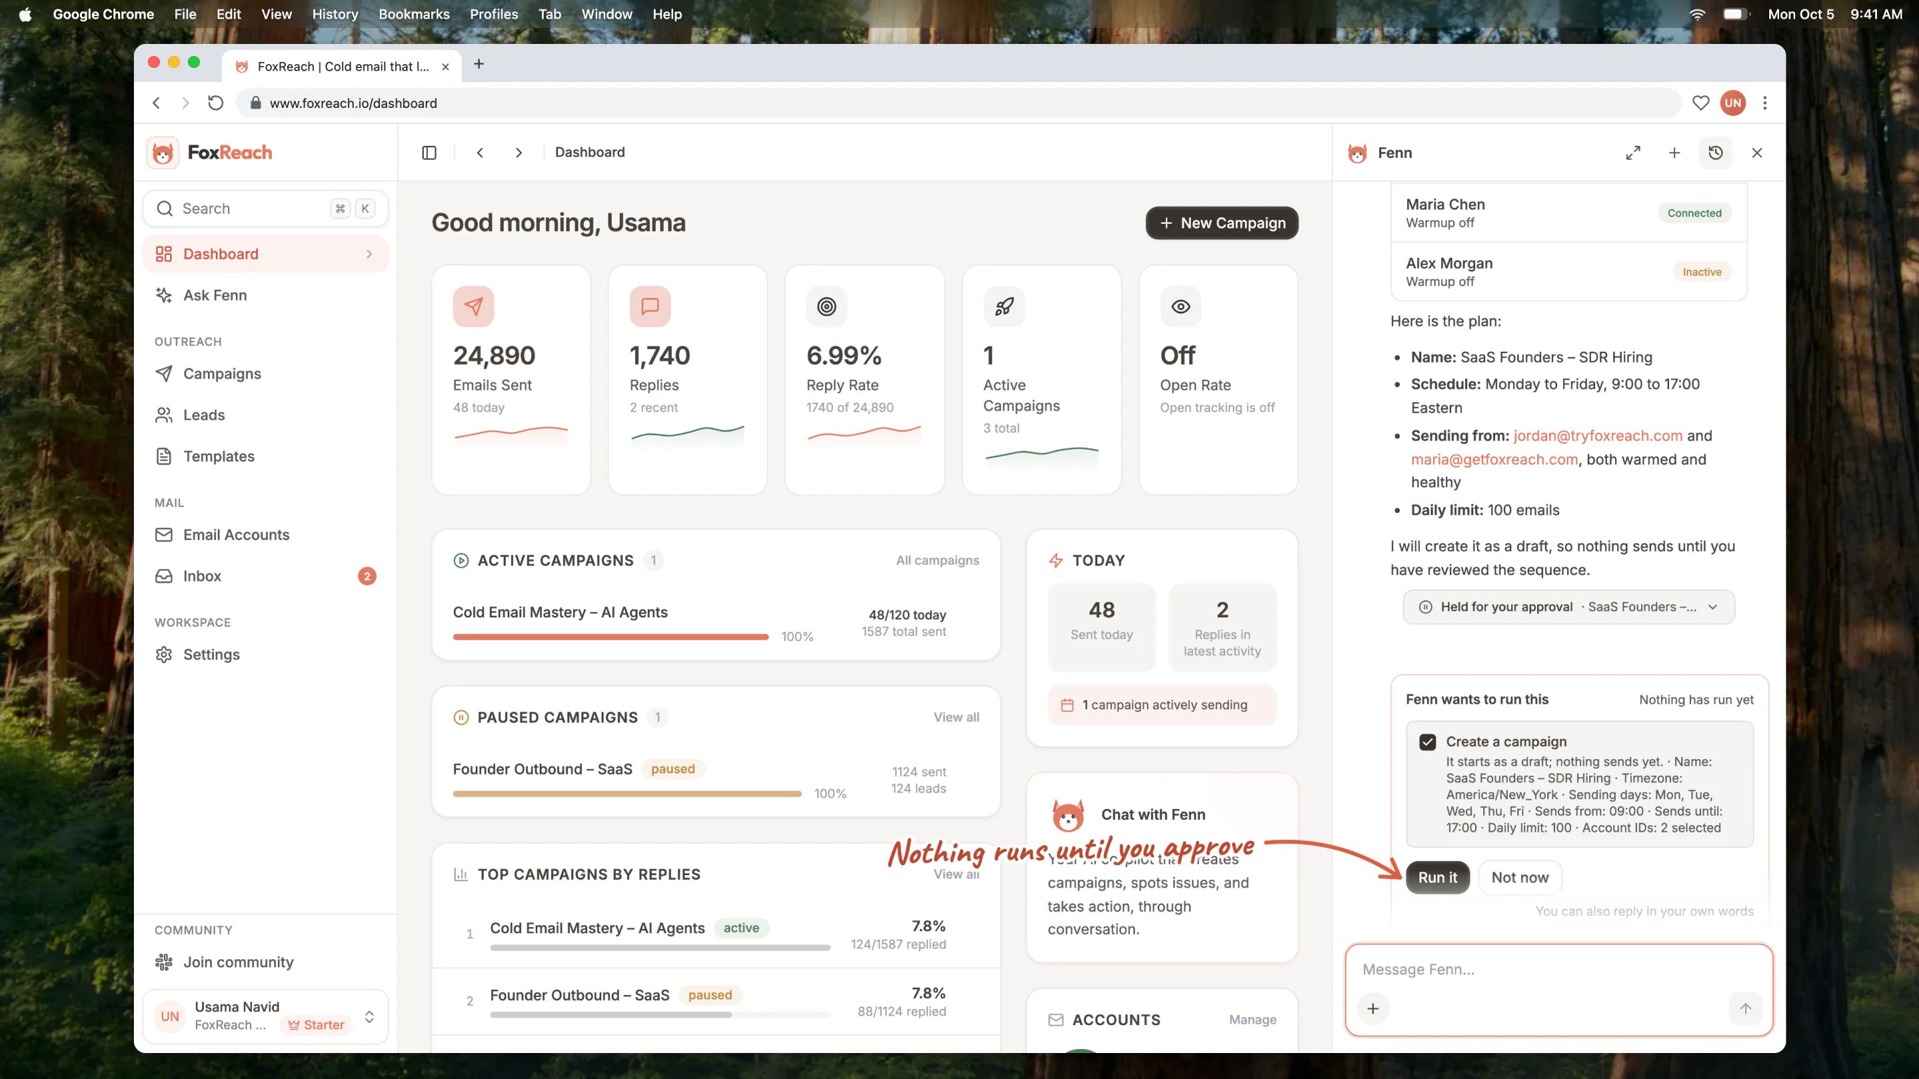
Task: Click the browser back arrow
Action: [x=157, y=103]
